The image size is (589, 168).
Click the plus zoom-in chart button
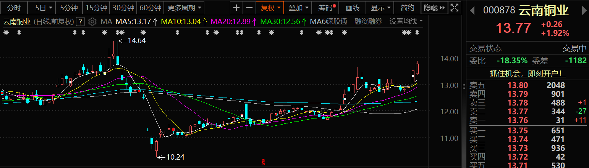pyautogui.click(x=237, y=8)
